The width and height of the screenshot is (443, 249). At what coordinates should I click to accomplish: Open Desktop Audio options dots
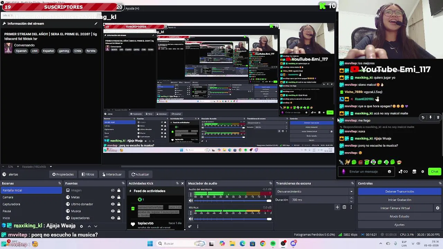click(190, 195)
